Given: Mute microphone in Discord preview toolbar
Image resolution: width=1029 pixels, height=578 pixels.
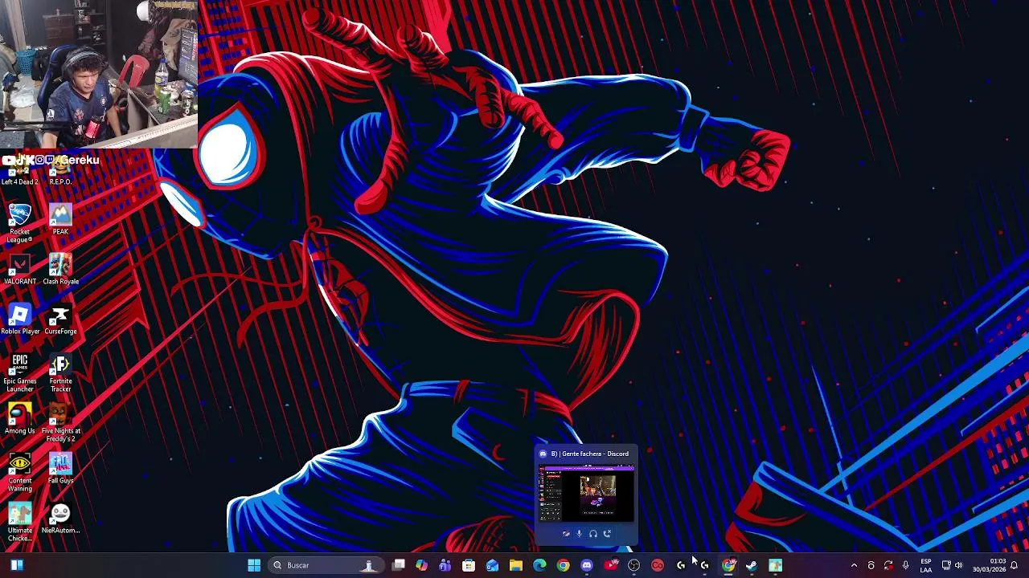Looking at the screenshot, I should coord(579,534).
